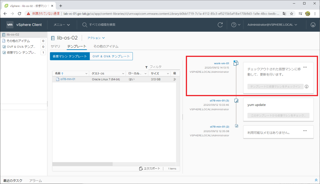This screenshot has width=320, height=184.
Task: Open the メニュー dropdown
Action: (62, 25)
